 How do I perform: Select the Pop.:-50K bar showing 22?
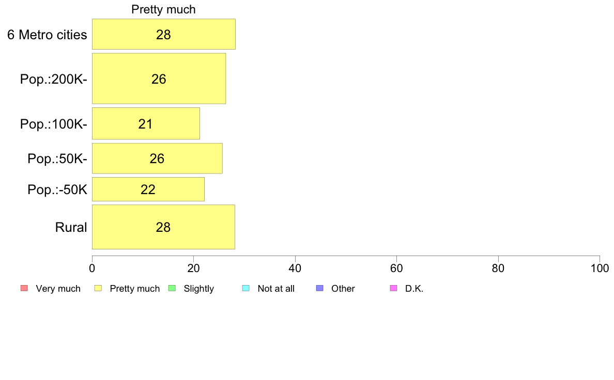[148, 189]
